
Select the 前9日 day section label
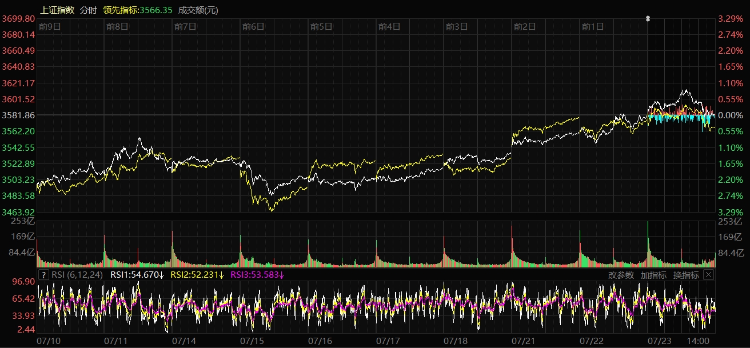[x=50, y=26]
